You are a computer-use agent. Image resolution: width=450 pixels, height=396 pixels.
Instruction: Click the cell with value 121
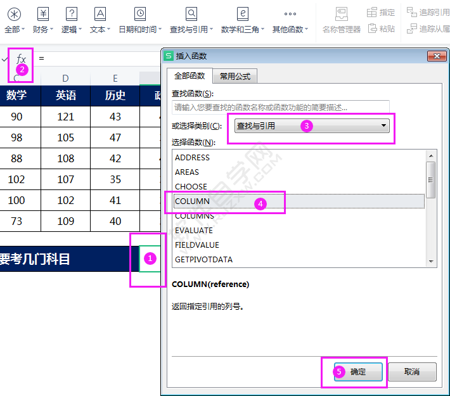tap(65, 117)
